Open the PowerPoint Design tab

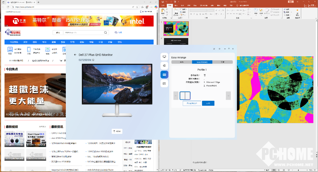coord(182,5)
